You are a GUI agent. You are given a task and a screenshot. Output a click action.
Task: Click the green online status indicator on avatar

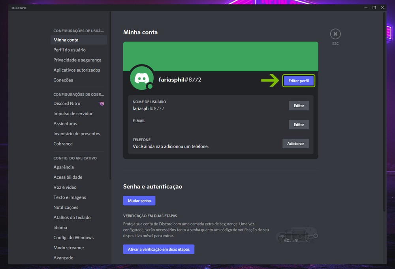click(150, 86)
